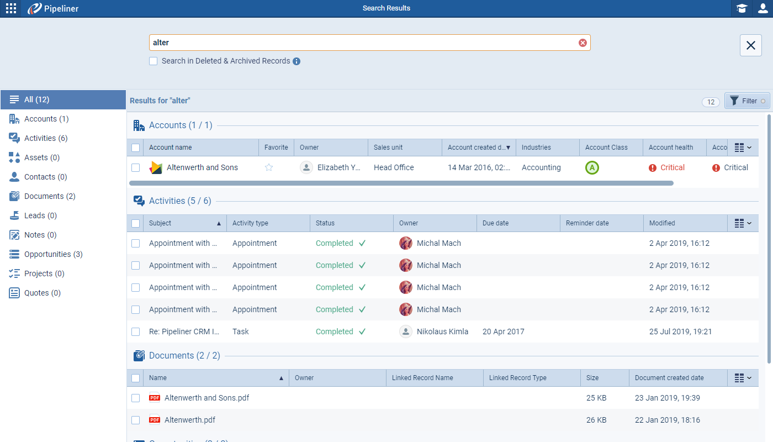This screenshot has width=773, height=442.
Task: Open the Filter button
Action: (746, 101)
